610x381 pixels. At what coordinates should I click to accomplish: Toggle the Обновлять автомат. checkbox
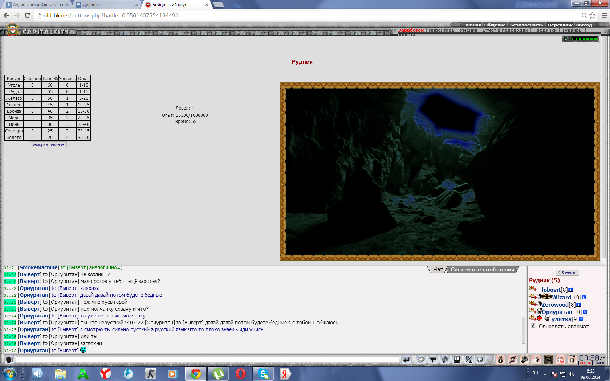pos(533,326)
